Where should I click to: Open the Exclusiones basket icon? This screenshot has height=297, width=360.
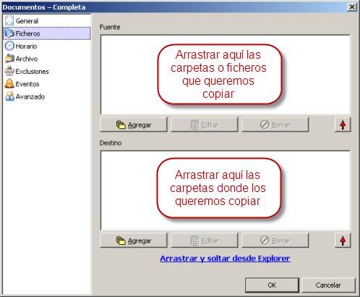point(9,71)
